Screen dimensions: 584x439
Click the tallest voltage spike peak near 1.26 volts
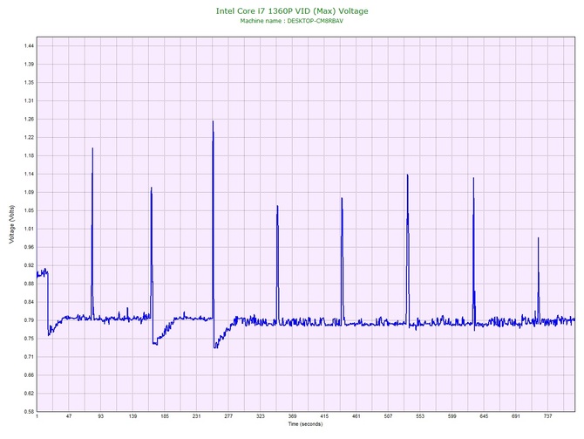point(213,121)
